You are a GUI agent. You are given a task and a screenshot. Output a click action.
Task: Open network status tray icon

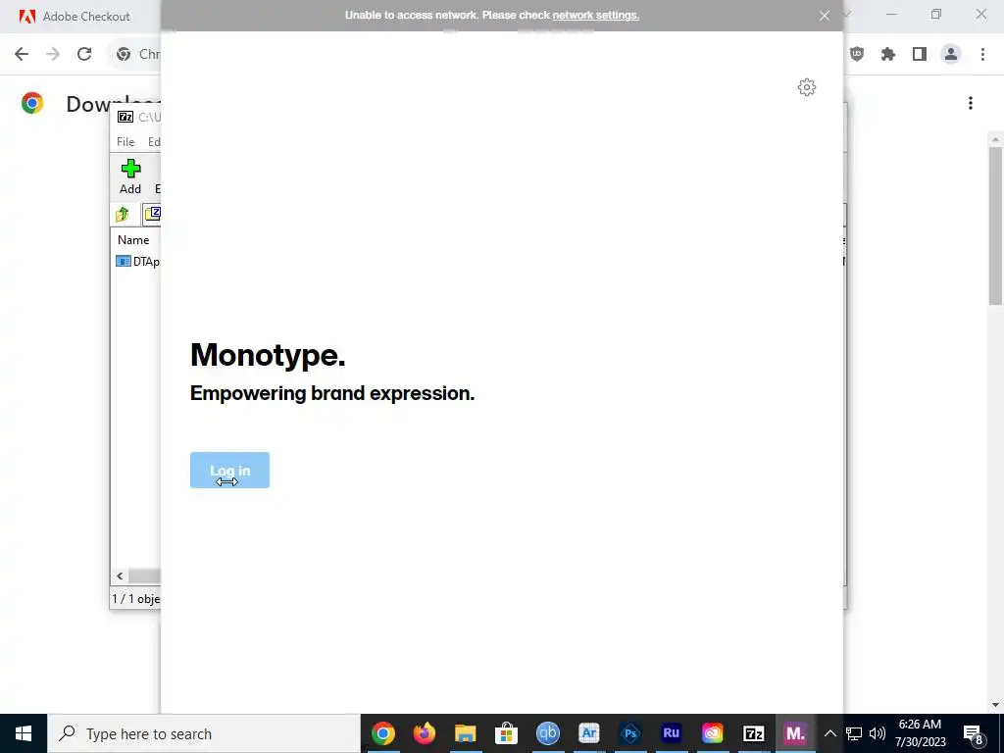(854, 733)
